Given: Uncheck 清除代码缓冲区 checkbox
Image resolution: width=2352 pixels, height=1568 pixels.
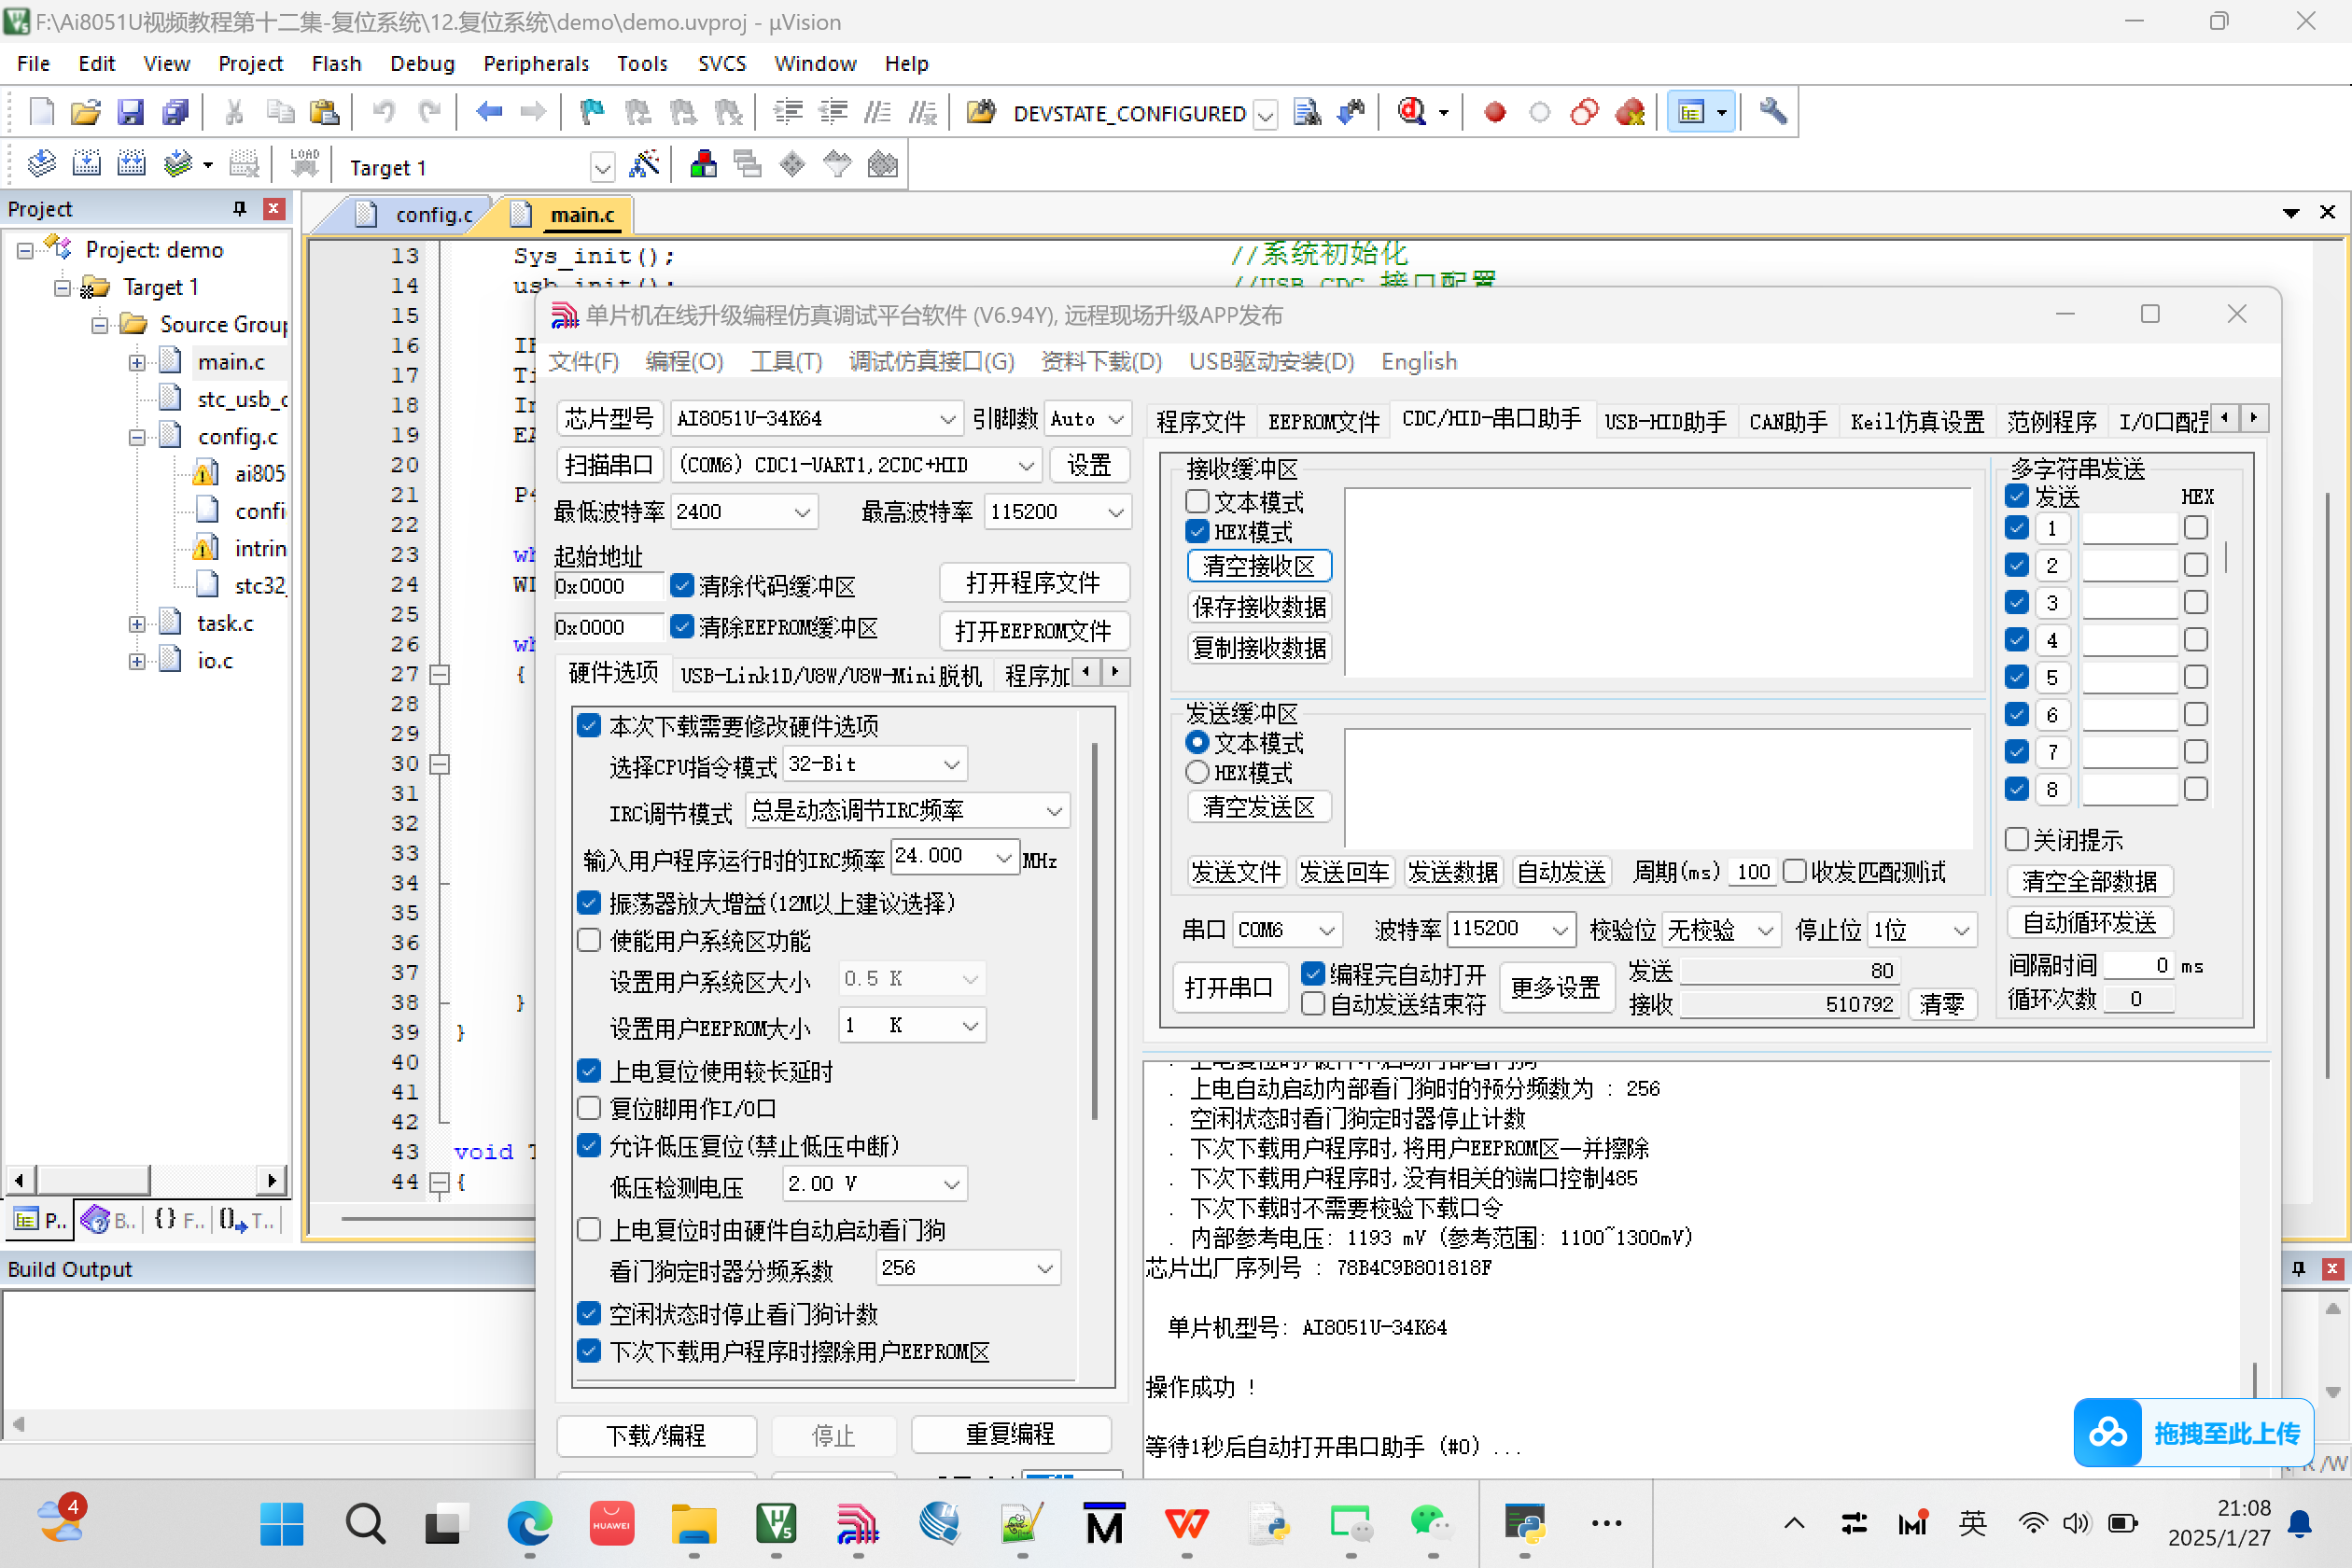Looking at the screenshot, I should (x=682, y=585).
